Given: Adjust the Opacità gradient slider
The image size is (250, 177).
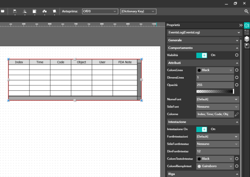Looking at the screenshot, I should [215, 91].
